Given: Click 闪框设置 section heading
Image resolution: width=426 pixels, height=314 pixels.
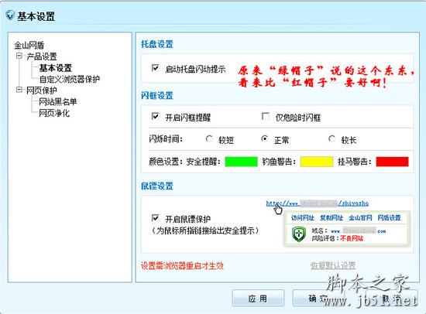Looking at the screenshot, I should 157,96.
